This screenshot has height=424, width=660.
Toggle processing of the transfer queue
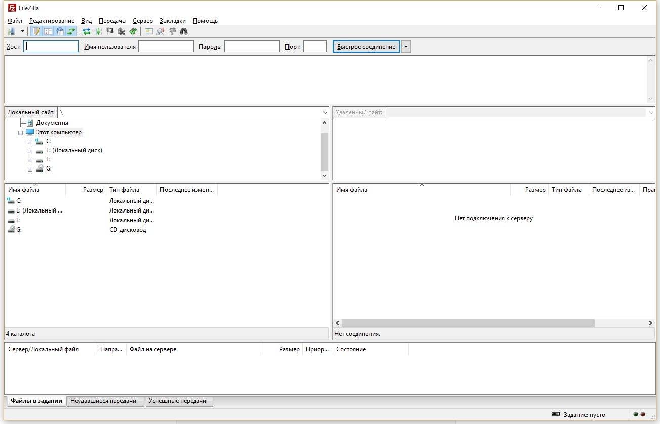[98, 31]
